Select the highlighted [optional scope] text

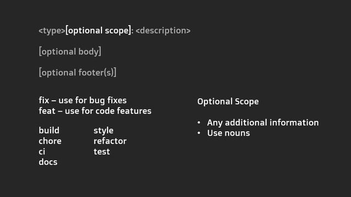98,31
